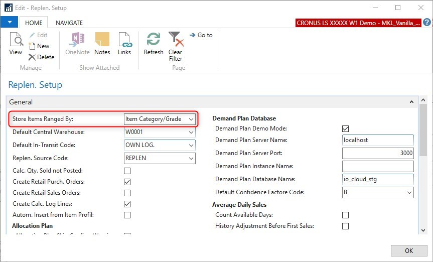Image resolution: width=433 pixels, height=262 pixels.
Task: Click the Demand Plan Server Name field
Action: tap(377, 140)
